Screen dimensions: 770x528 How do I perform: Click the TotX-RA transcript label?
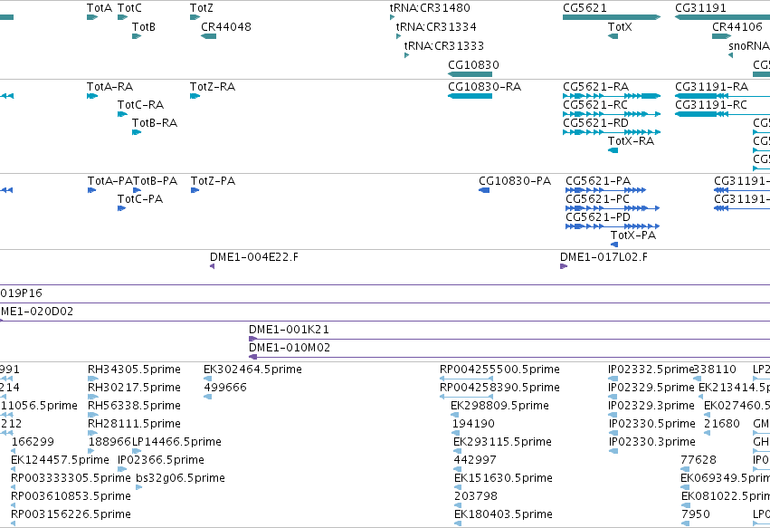pos(631,141)
